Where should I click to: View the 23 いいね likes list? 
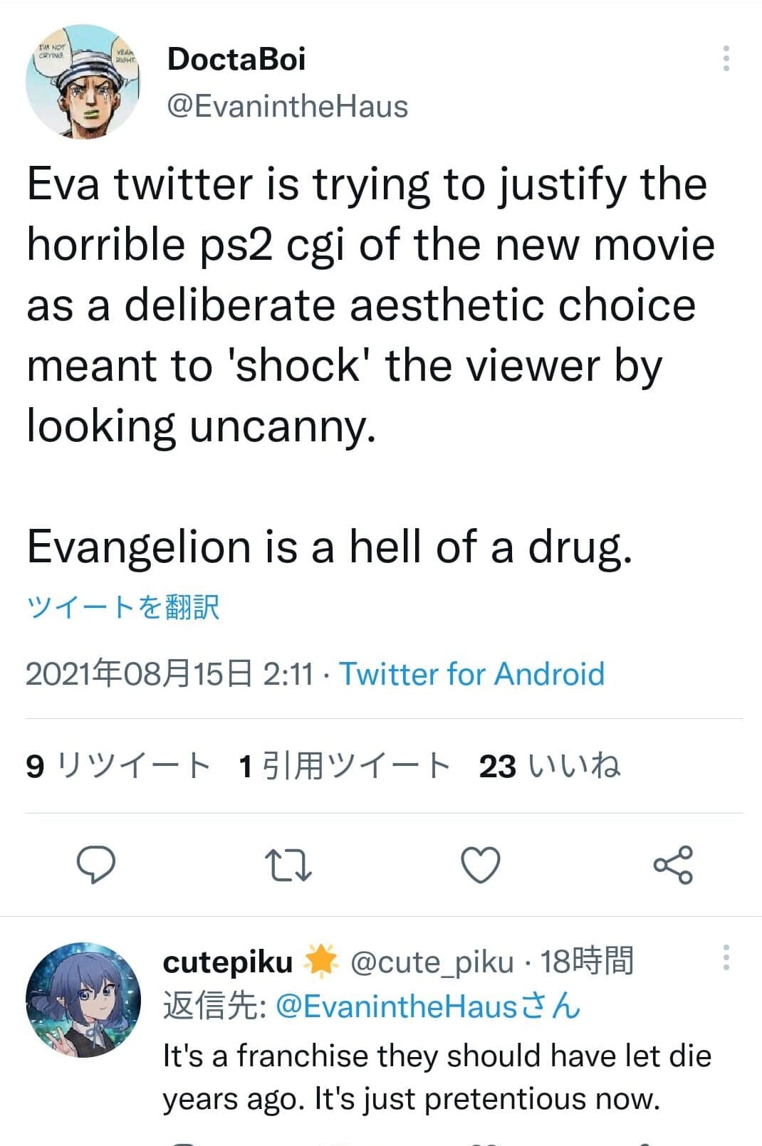[549, 766]
